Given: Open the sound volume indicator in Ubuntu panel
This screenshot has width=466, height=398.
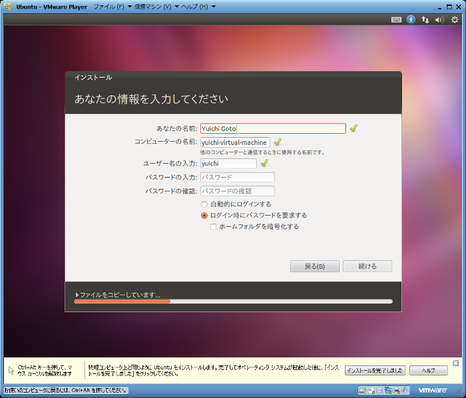Looking at the screenshot, I should (x=439, y=19).
